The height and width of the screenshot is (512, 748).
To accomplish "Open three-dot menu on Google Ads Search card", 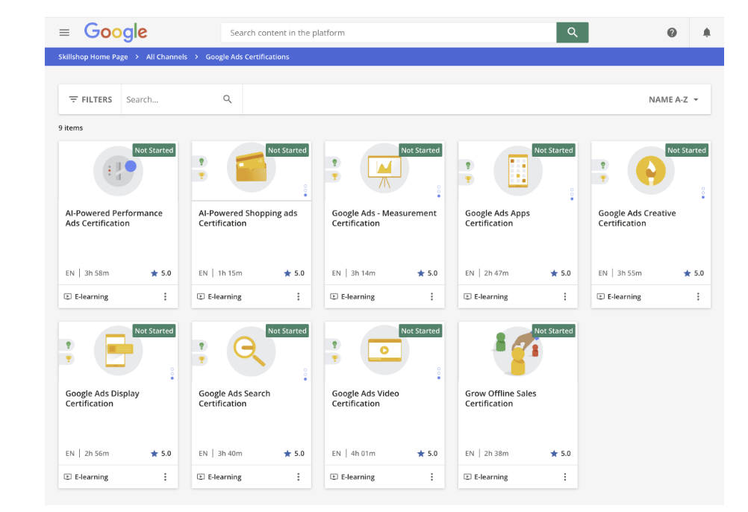I will click(298, 477).
